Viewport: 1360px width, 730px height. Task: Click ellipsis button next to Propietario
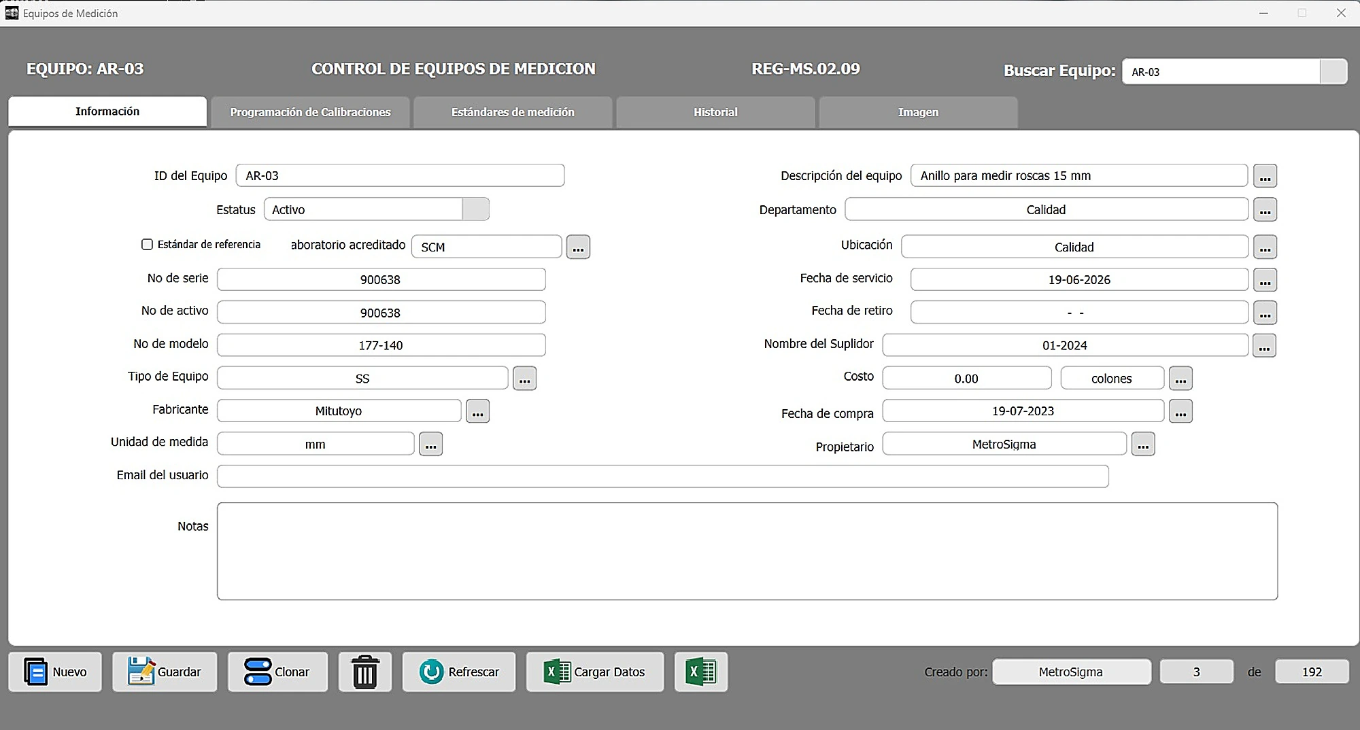pos(1143,444)
